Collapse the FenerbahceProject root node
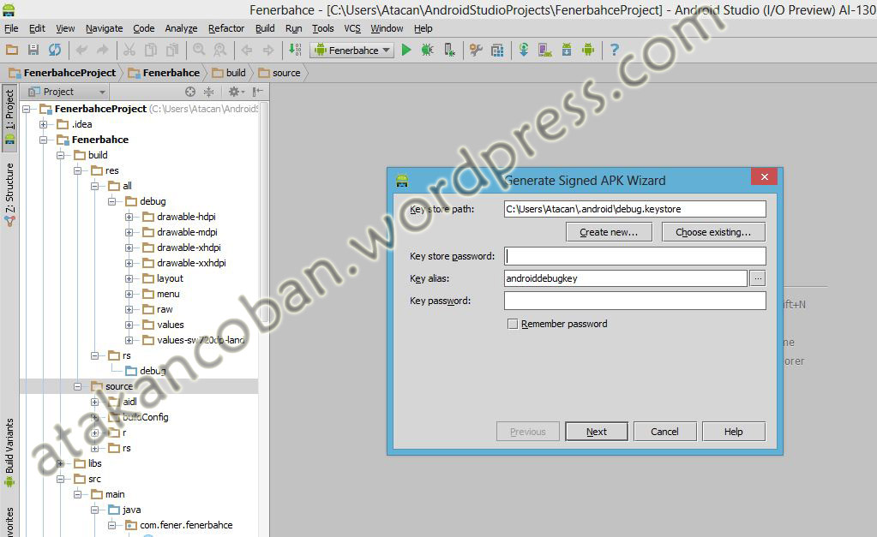This screenshot has width=877, height=537. [x=27, y=109]
